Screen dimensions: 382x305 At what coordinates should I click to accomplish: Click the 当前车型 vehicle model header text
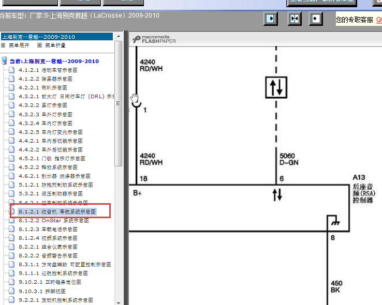click(79, 16)
